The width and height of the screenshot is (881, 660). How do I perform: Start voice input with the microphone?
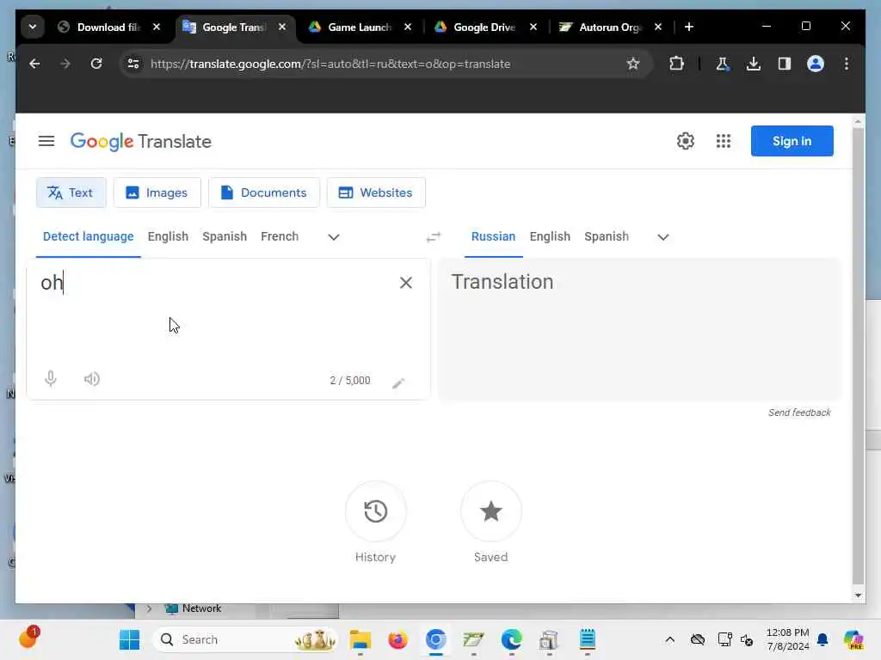(x=51, y=379)
